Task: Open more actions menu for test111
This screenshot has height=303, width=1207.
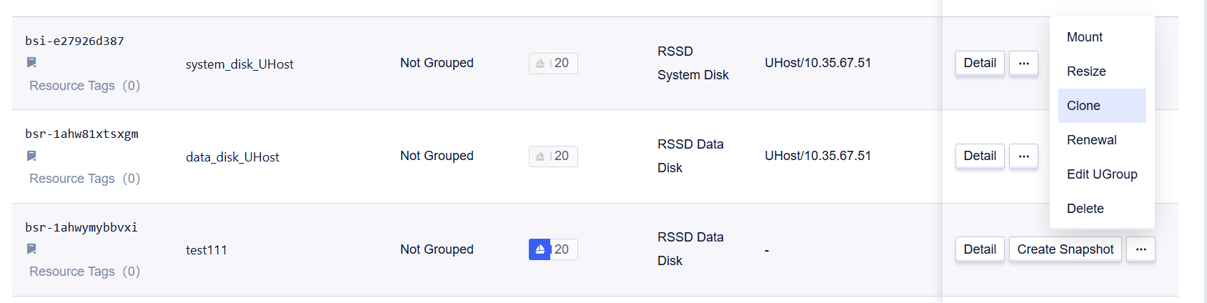Action: (1141, 249)
